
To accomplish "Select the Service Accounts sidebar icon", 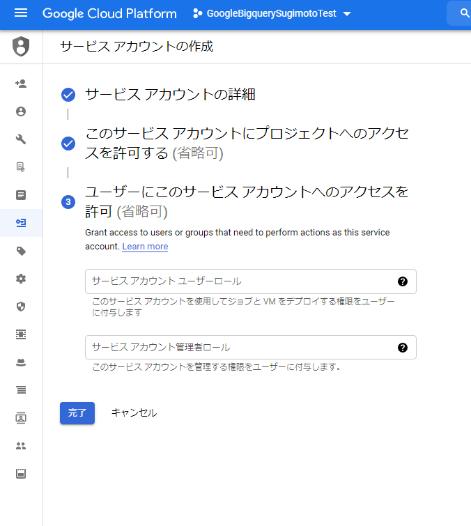I will click(x=21, y=223).
